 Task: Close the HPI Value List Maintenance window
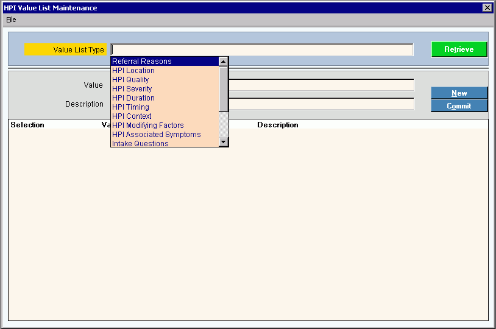pos(487,8)
